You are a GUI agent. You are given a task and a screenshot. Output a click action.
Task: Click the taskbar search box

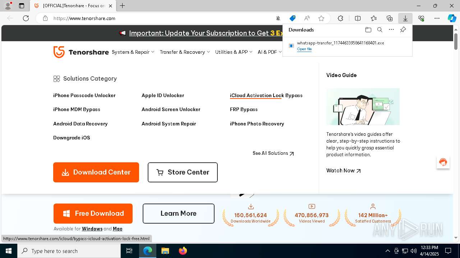(69, 251)
